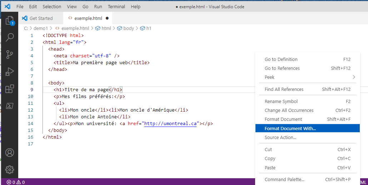Open the Help menu

135,6
